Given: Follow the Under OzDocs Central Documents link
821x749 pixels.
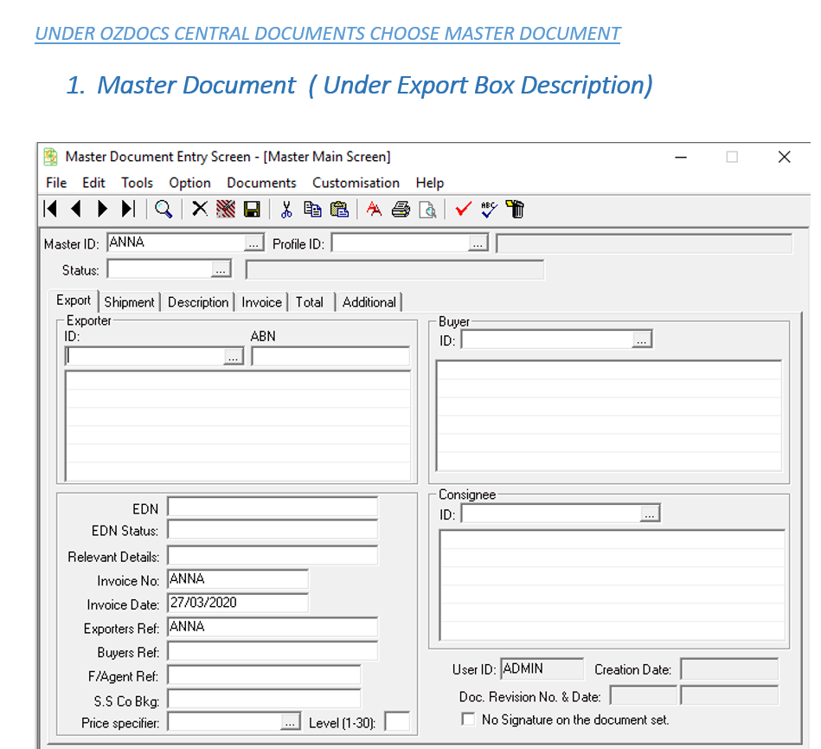Looking at the screenshot, I should (327, 34).
